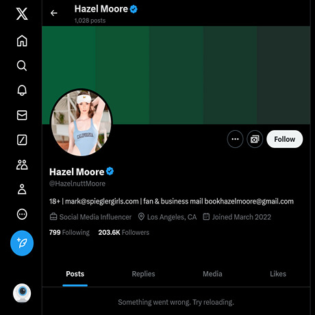The image size is (315, 315).
Task: Open Communities people icon
Action: pyautogui.click(x=22, y=164)
